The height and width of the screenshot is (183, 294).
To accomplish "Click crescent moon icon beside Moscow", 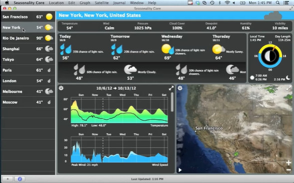I will pyautogui.click(x=49, y=102).
